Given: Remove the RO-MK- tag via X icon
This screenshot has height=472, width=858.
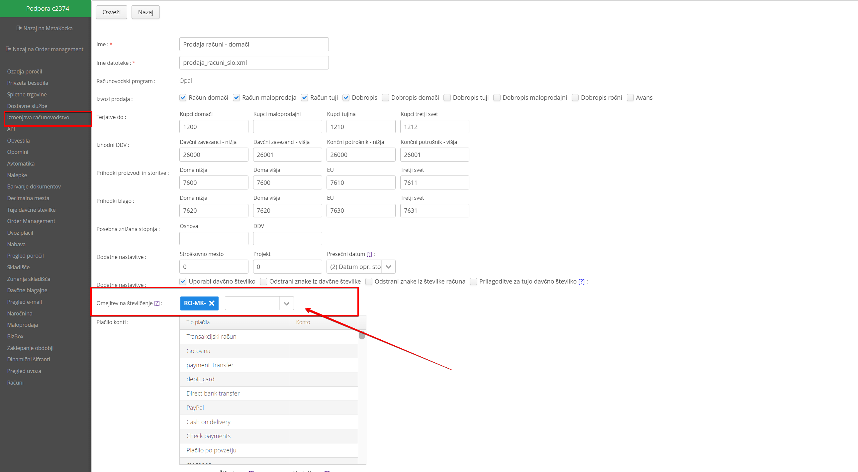Looking at the screenshot, I should point(212,303).
